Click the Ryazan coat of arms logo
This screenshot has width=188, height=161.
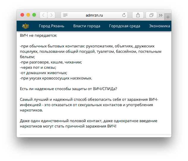[x=26, y=26]
